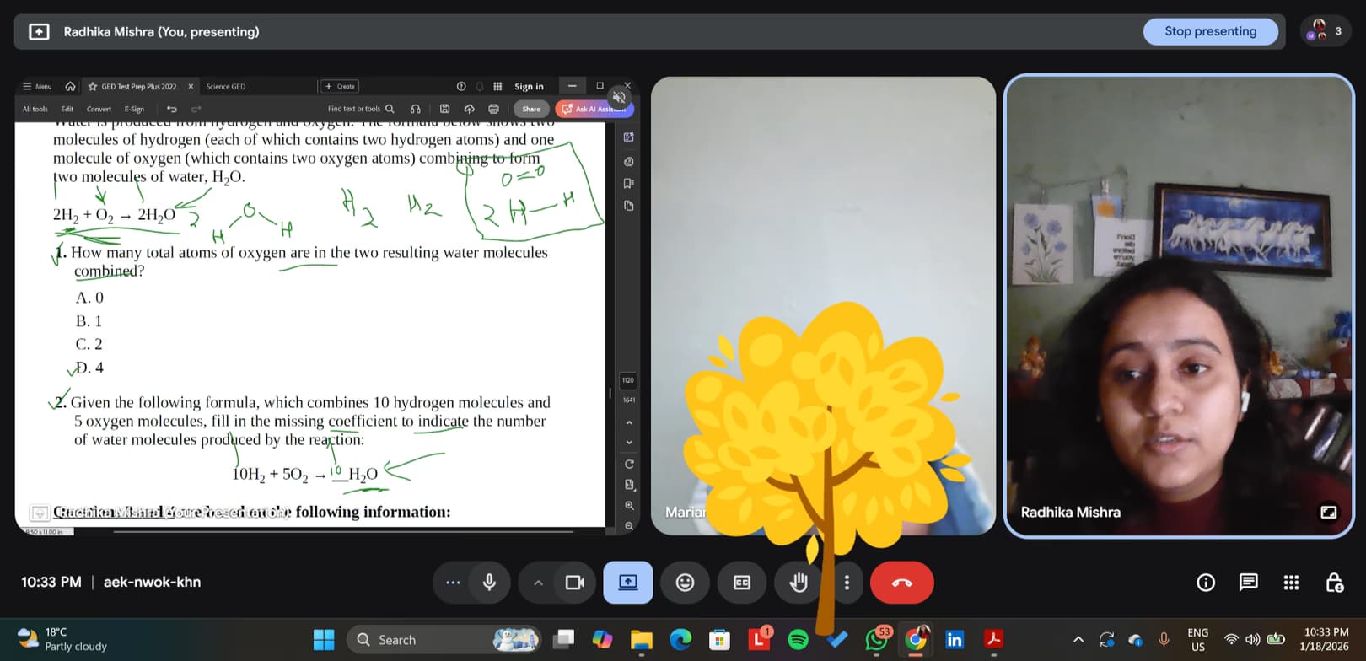Open the meeting activities grid icon
This screenshot has width=1366, height=661.
pos(1291,583)
